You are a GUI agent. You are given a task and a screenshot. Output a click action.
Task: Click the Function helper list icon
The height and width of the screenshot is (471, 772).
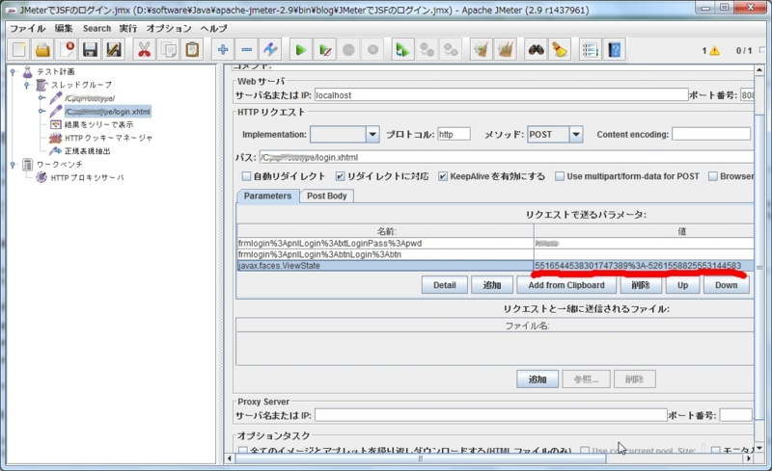click(x=590, y=50)
